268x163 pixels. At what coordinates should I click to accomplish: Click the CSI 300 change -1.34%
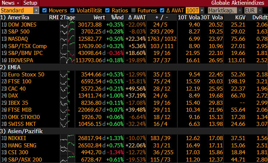[115, 152]
